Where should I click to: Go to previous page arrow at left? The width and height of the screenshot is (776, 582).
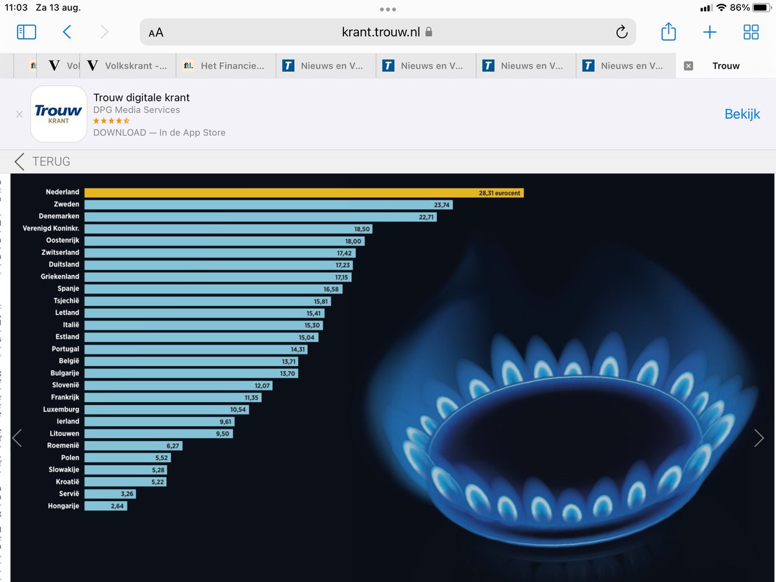tap(17, 438)
